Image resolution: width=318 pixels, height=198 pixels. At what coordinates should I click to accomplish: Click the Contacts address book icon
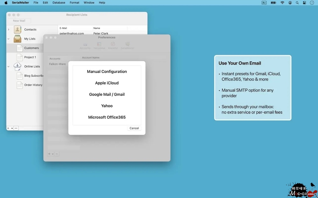(x=17, y=29)
